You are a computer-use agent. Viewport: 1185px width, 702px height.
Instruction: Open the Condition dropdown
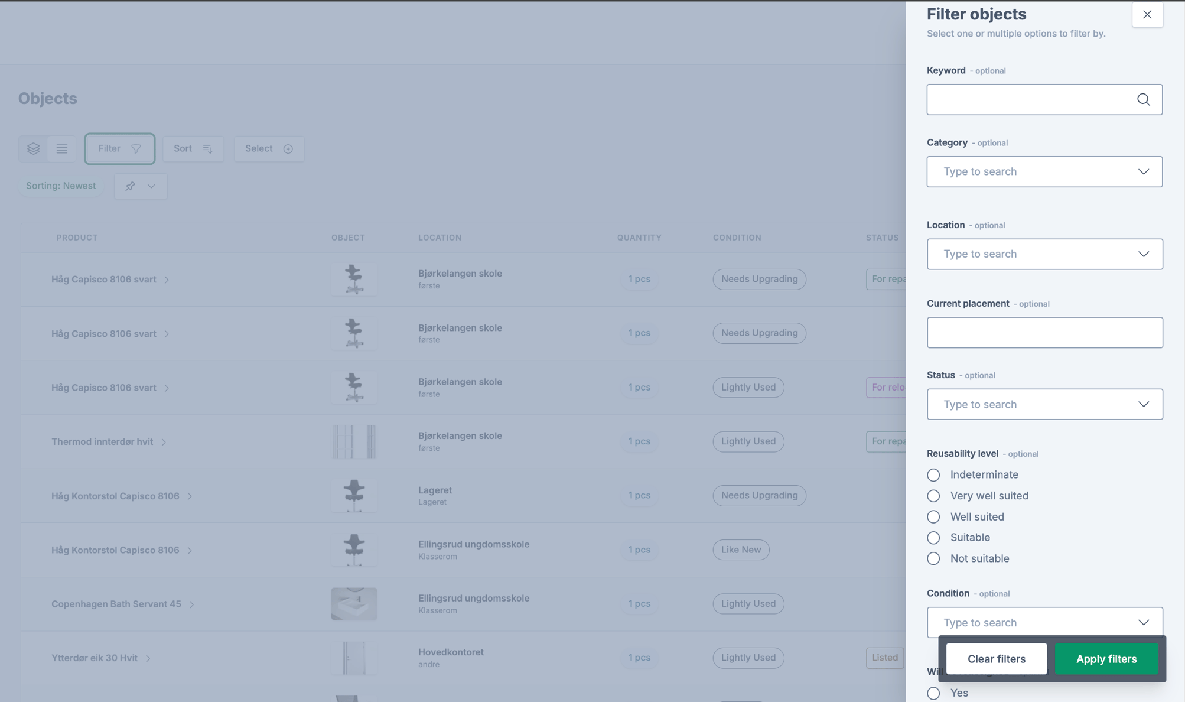point(1044,622)
